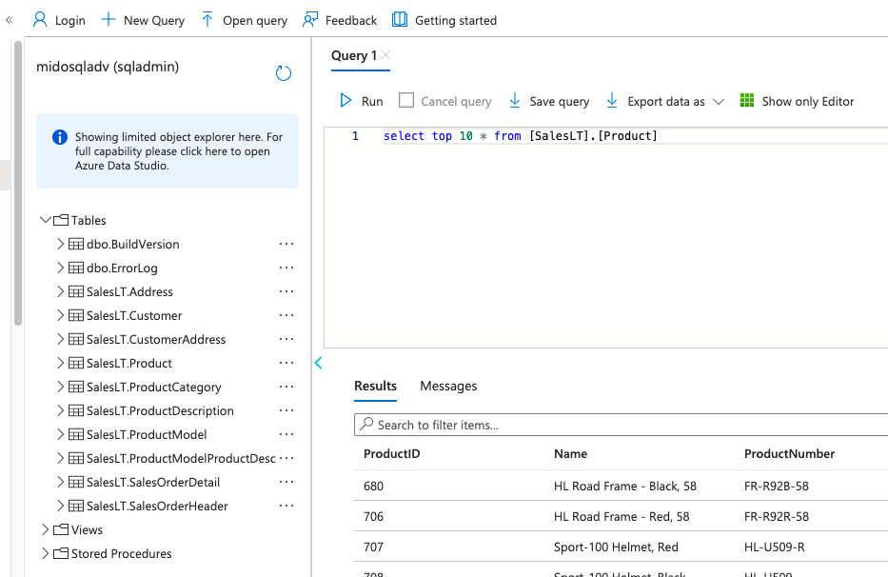Open more options for SalesLT.ProductModelProductDesc

[x=286, y=459]
